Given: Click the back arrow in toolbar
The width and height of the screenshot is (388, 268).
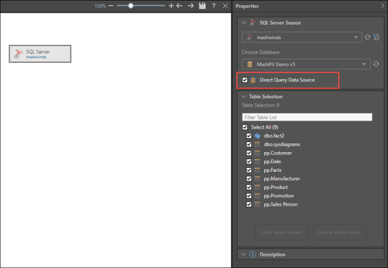Looking at the screenshot, I should (x=179, y=5).
